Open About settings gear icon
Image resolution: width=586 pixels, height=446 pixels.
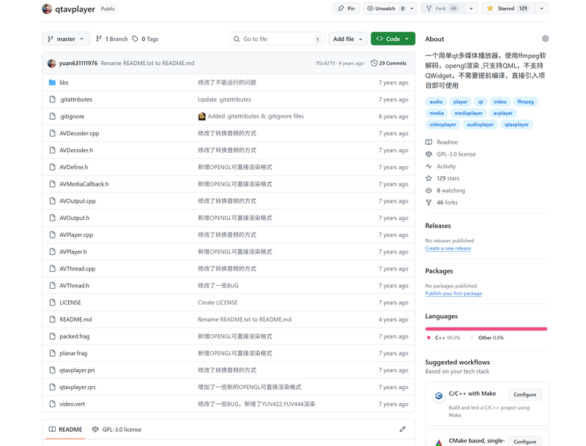coord(545,39)
